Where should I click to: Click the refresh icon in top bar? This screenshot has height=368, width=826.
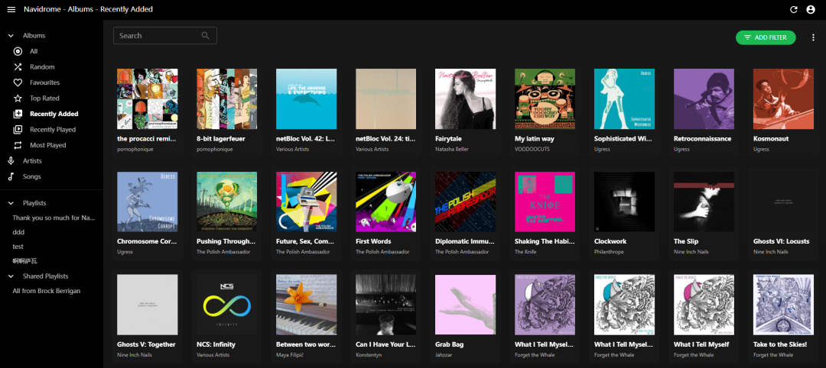[794, 9]
